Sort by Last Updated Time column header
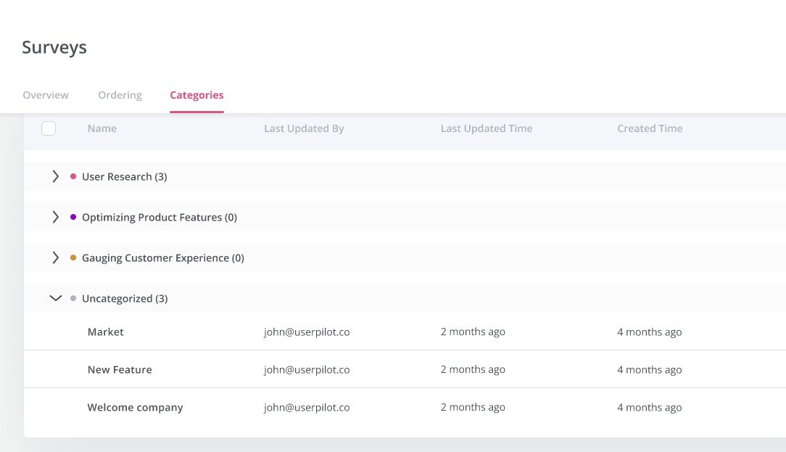Image resolution: width=786 pixels, height=452 pixels. (487, 128)
